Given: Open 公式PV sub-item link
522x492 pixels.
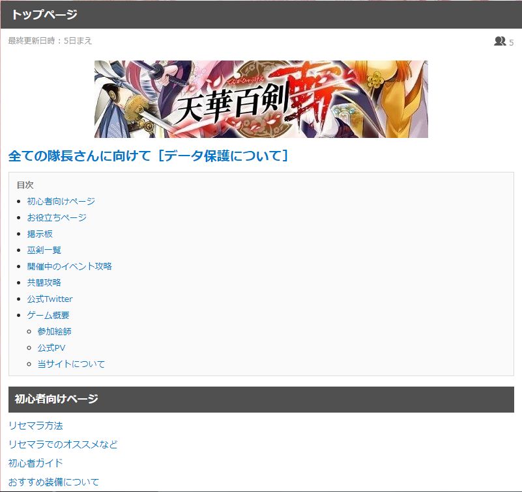Looking at the screenshot, I should (51, 348).
